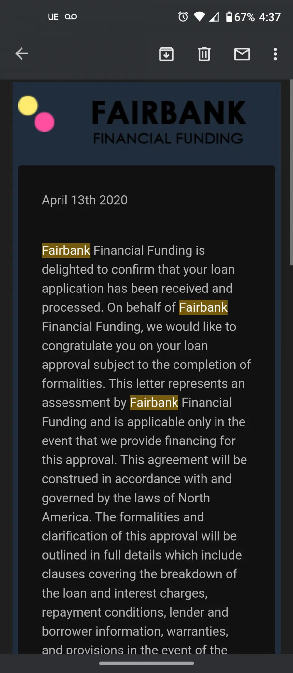Select the April 13th 2020 date
293x673 pixels.
85,200
